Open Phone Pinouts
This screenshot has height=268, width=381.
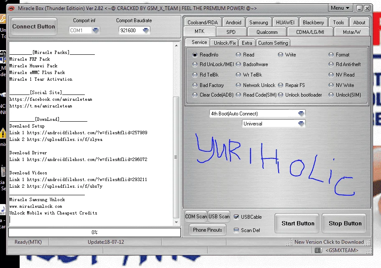pos(208,230)
